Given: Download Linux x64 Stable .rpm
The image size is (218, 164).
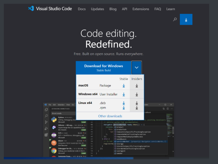Looking at the screenshot, I should coord(124,108).
